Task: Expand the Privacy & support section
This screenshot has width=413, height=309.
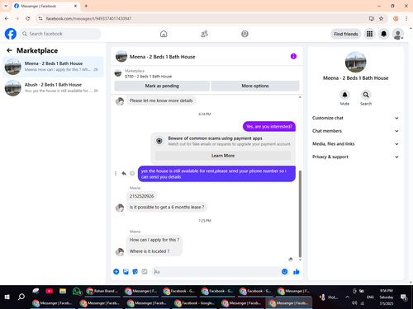Action: pyautogui.click(x=355, y=157)
